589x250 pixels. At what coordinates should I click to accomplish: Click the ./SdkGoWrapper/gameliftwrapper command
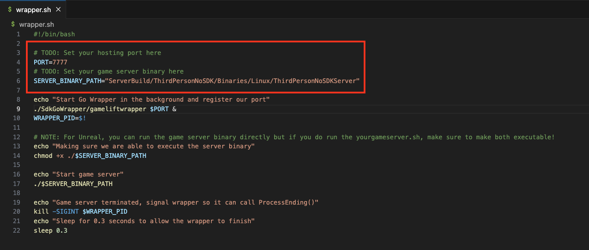click(89, 109)
